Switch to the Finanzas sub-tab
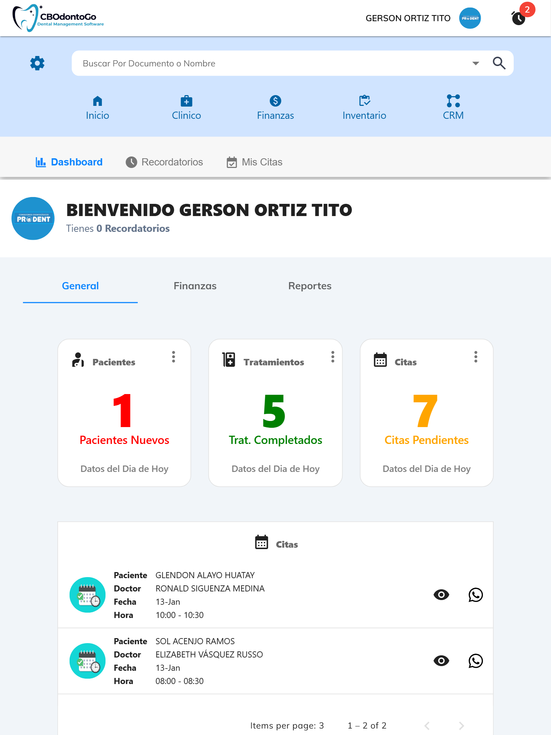 tap(195, 286)
